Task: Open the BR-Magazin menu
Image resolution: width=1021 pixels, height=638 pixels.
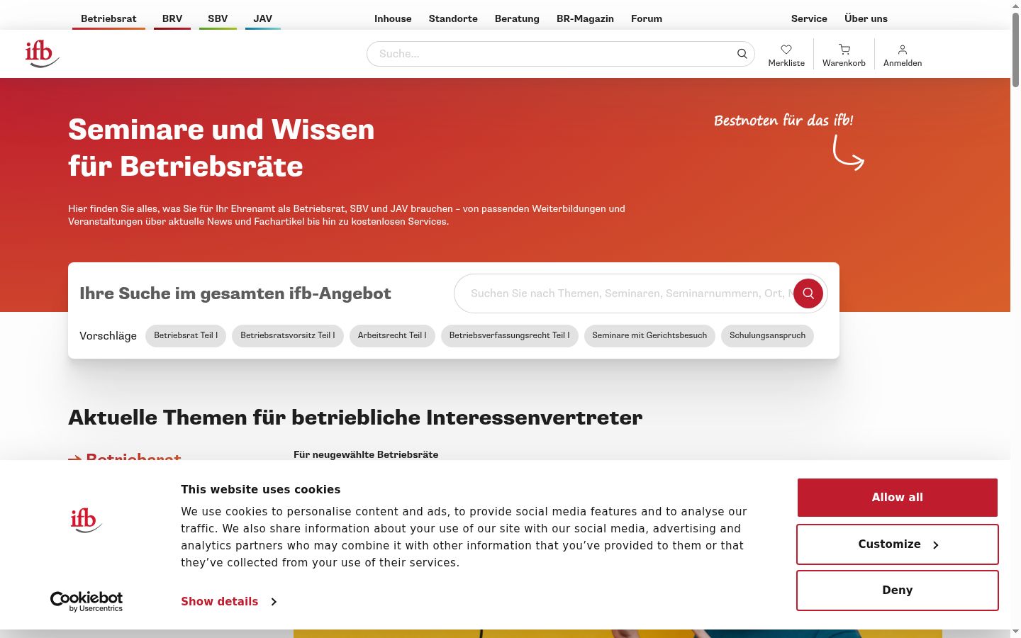Action: tap(585, 18)
